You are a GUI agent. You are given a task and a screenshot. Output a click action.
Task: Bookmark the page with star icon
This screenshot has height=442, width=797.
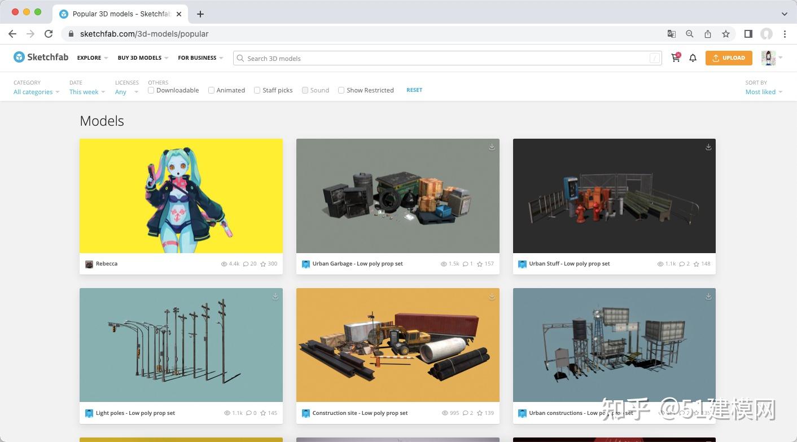click(x=726, y=34)
